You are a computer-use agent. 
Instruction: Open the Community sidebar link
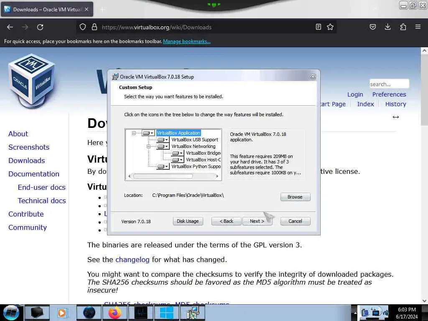coord(28,227)
